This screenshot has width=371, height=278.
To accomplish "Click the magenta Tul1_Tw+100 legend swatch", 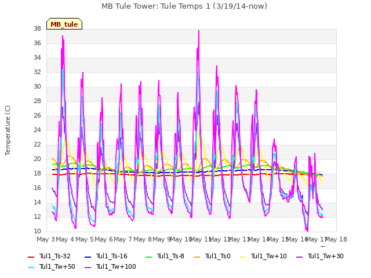I will pyautogui.click(x=88, y=267).
